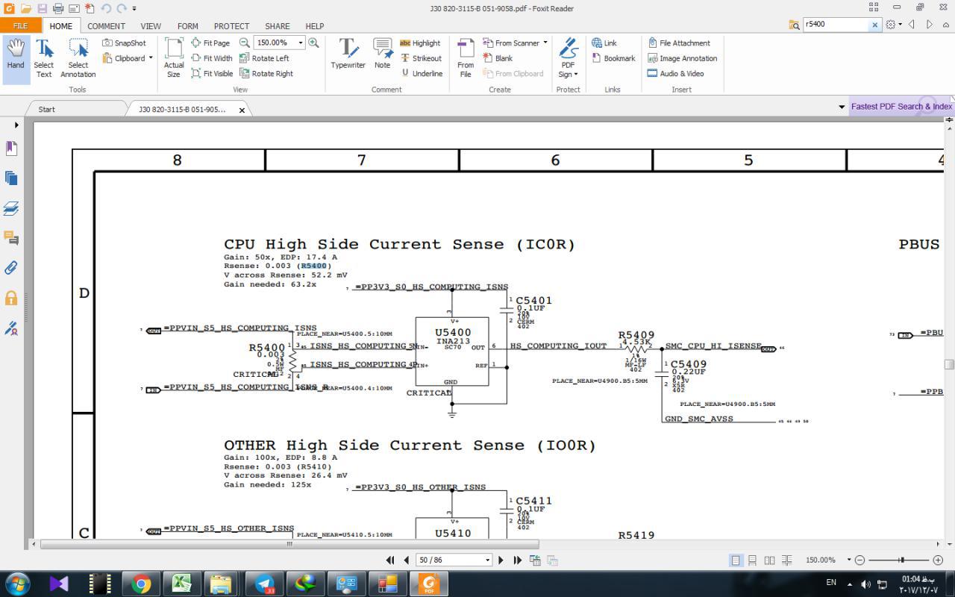Go to the first page
Image resolution: width=955 pixels, height=597 pixels.
[390, 560]
